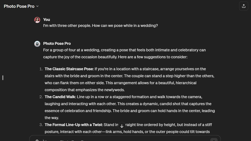
Task: Toggle the sidebar using left edge handle
Action: point(3,78)
